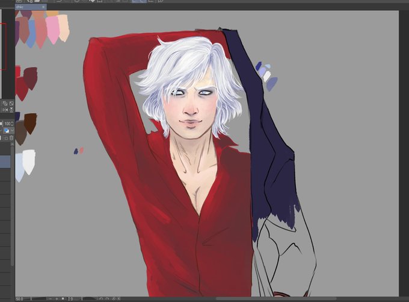Click the rotation slider at canvas bottom
This screenshot has width=409, height=302.
click(89, 299)
